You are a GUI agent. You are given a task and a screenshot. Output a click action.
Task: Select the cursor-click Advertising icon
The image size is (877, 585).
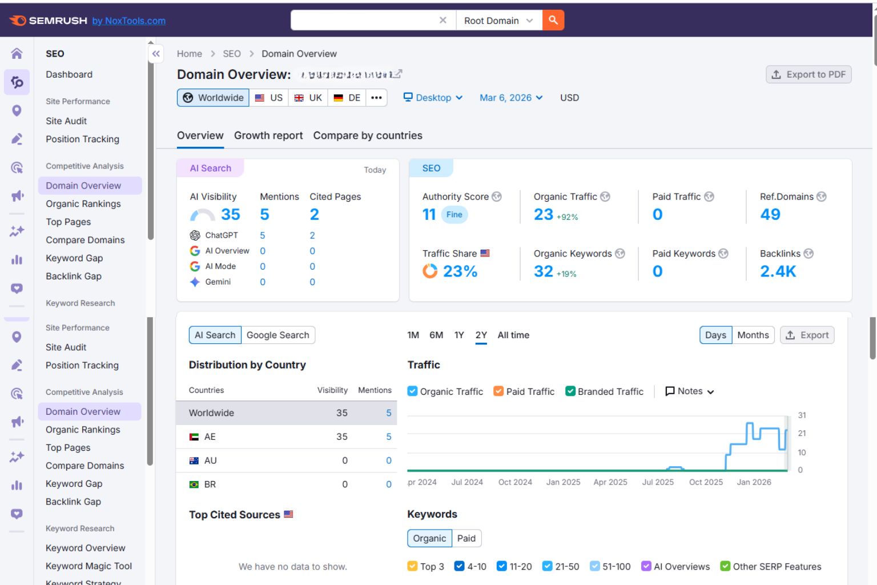click(x=17, y=167)
